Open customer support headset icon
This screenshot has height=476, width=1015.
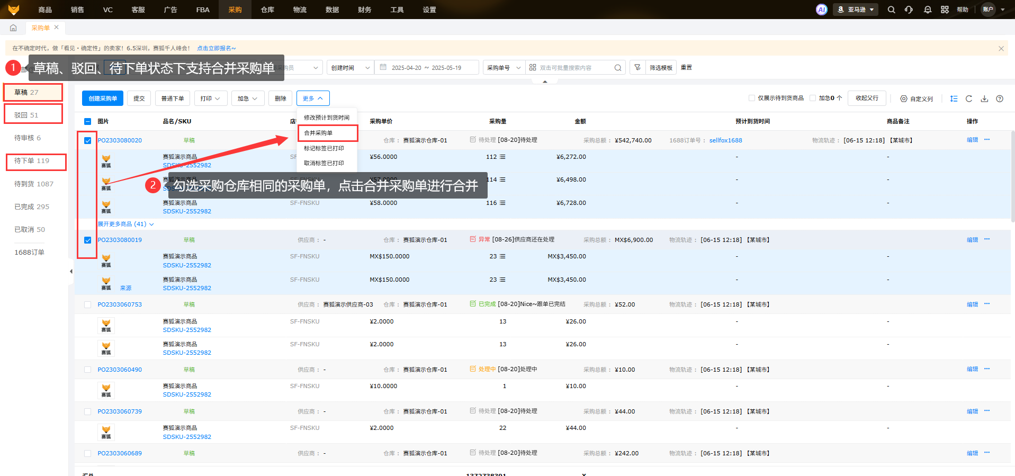coord(909,10)
